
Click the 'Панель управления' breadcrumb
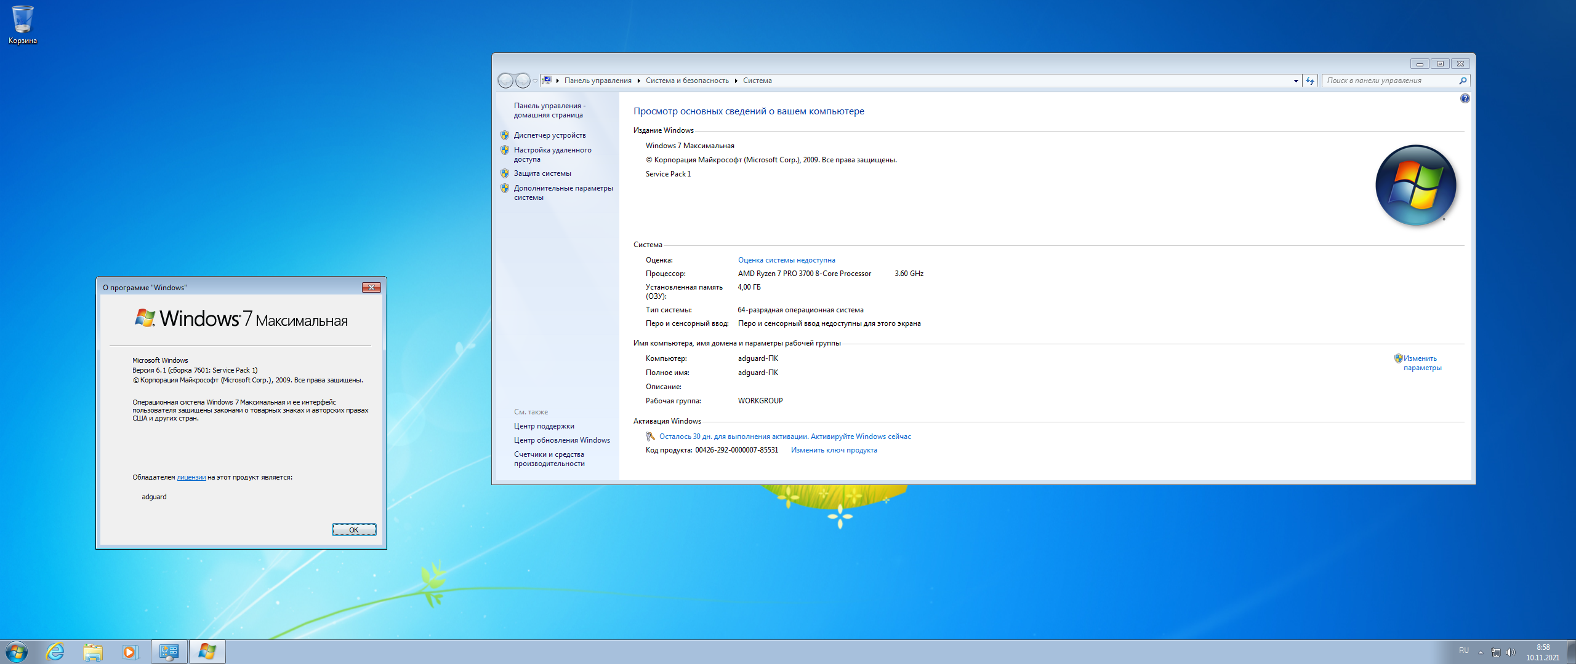598,81
